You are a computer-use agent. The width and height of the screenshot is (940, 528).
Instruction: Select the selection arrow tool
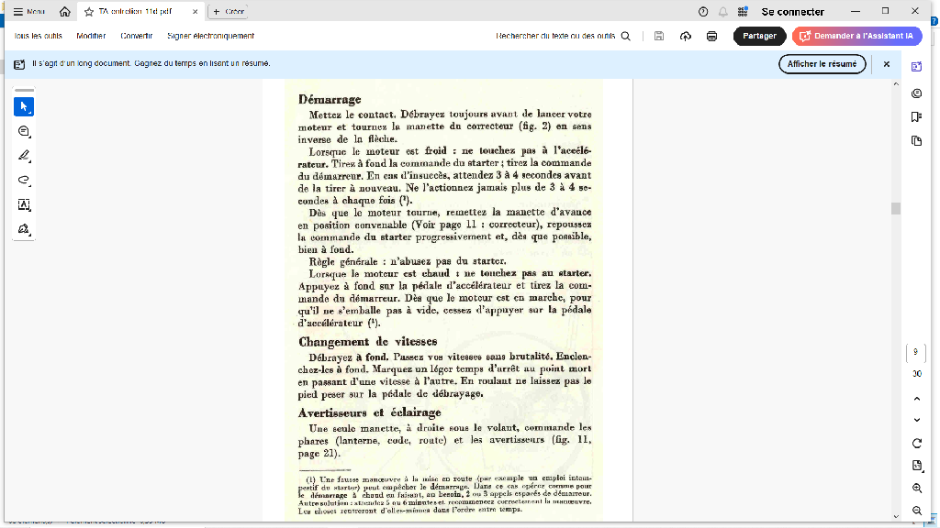(24, 106)
